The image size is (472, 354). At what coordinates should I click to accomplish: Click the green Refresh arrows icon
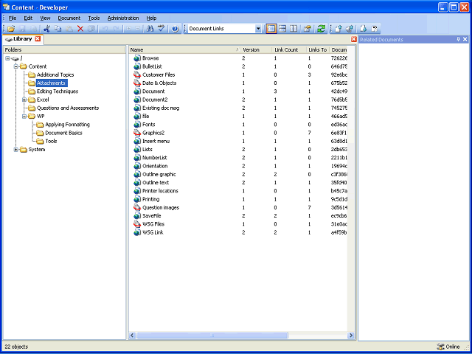coord(322,29)
